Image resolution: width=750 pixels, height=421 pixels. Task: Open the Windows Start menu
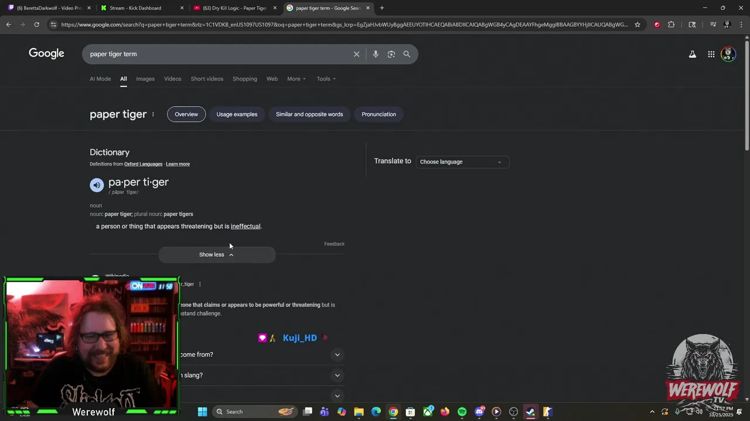[x=202, y=412]
